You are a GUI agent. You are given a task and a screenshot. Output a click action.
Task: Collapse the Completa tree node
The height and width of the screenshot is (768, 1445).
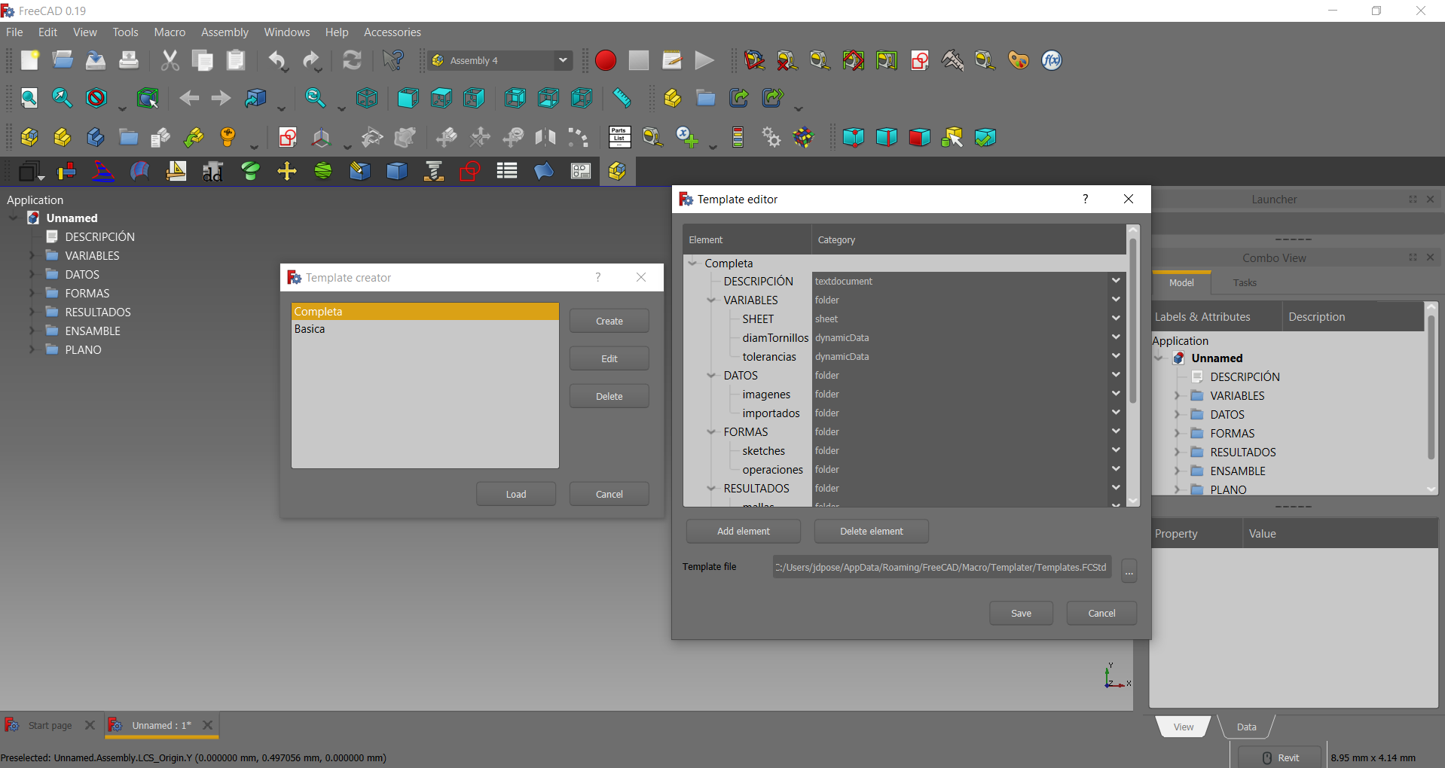pyautogui.click(x=693, y=264)
